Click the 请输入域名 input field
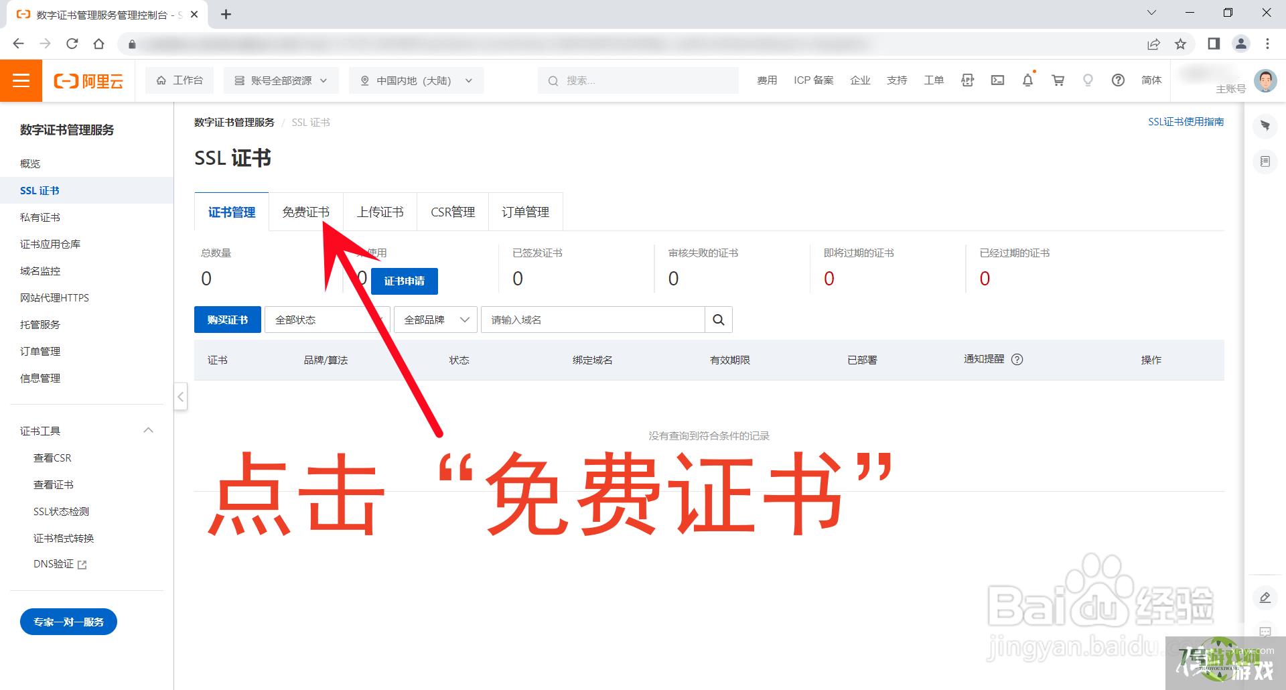The width and height of the screenshot is (1286, 690). (593, 320)
